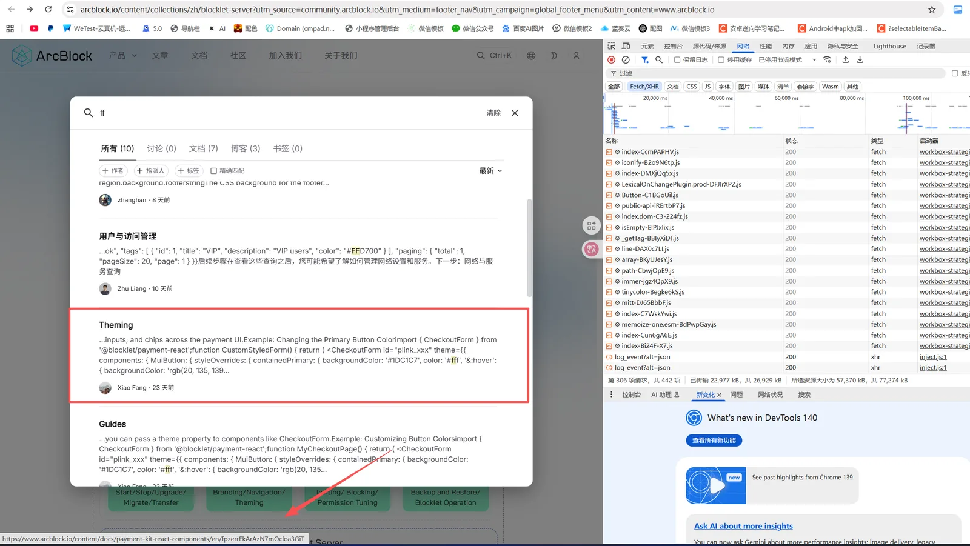The height and width of the screenshot is (546, 970).
Task: Check the 精确匹配 checkbox
Action: [x=213, y=171]
